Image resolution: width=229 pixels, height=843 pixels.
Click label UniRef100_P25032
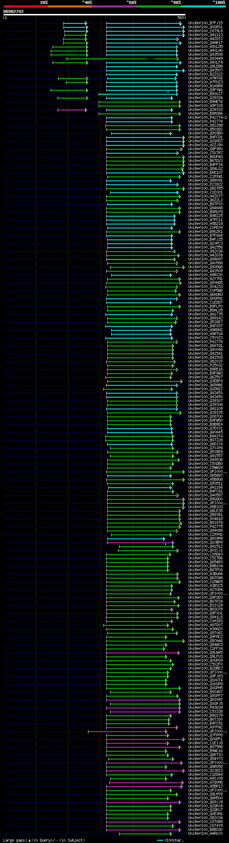coord(205,365)
